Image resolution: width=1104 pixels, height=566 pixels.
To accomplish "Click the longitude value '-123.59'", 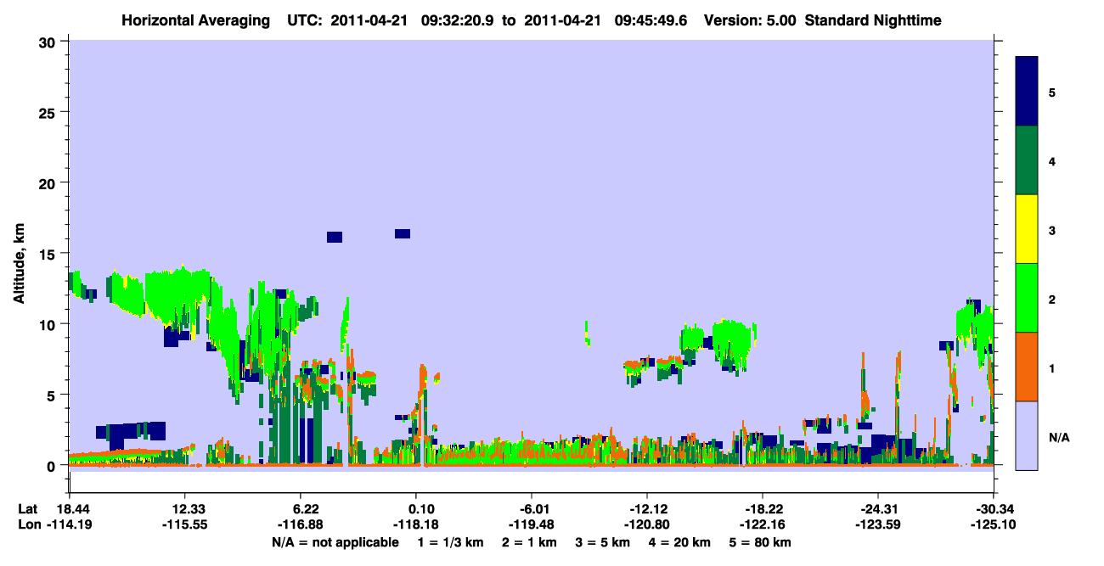I will point(878,524).
